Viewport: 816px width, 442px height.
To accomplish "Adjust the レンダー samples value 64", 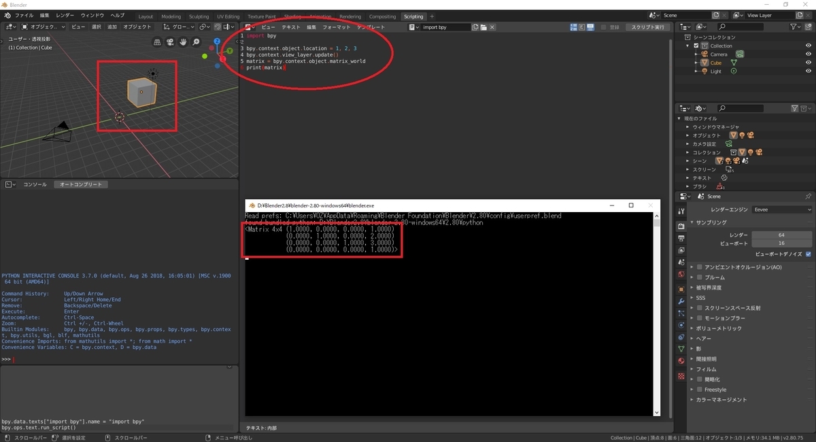I will point(782,235).
